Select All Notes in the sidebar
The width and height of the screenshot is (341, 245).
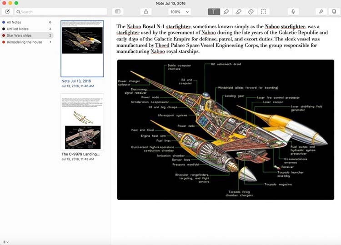[x=27, y=22]
